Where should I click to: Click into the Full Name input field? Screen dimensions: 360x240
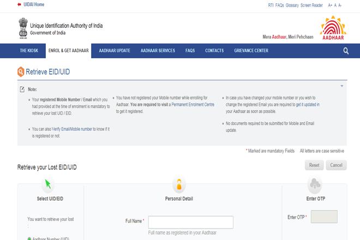[190, 221]
